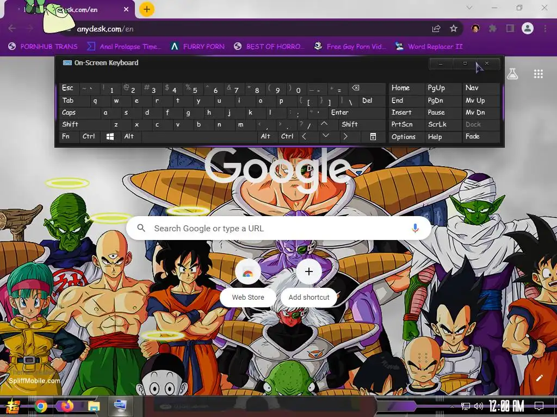Viewport: 557px width, 417px height.
Task: Toggle the ScrLk key
Action: pos(443,124)
